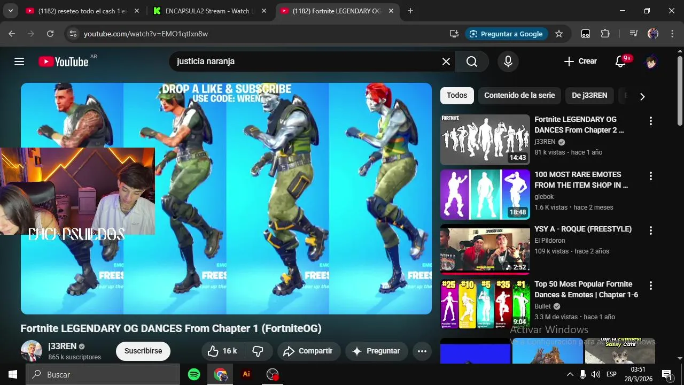This screenshot has width=684, height=385.
Task: Bookmark this page with the star
Action: (559, 34)
